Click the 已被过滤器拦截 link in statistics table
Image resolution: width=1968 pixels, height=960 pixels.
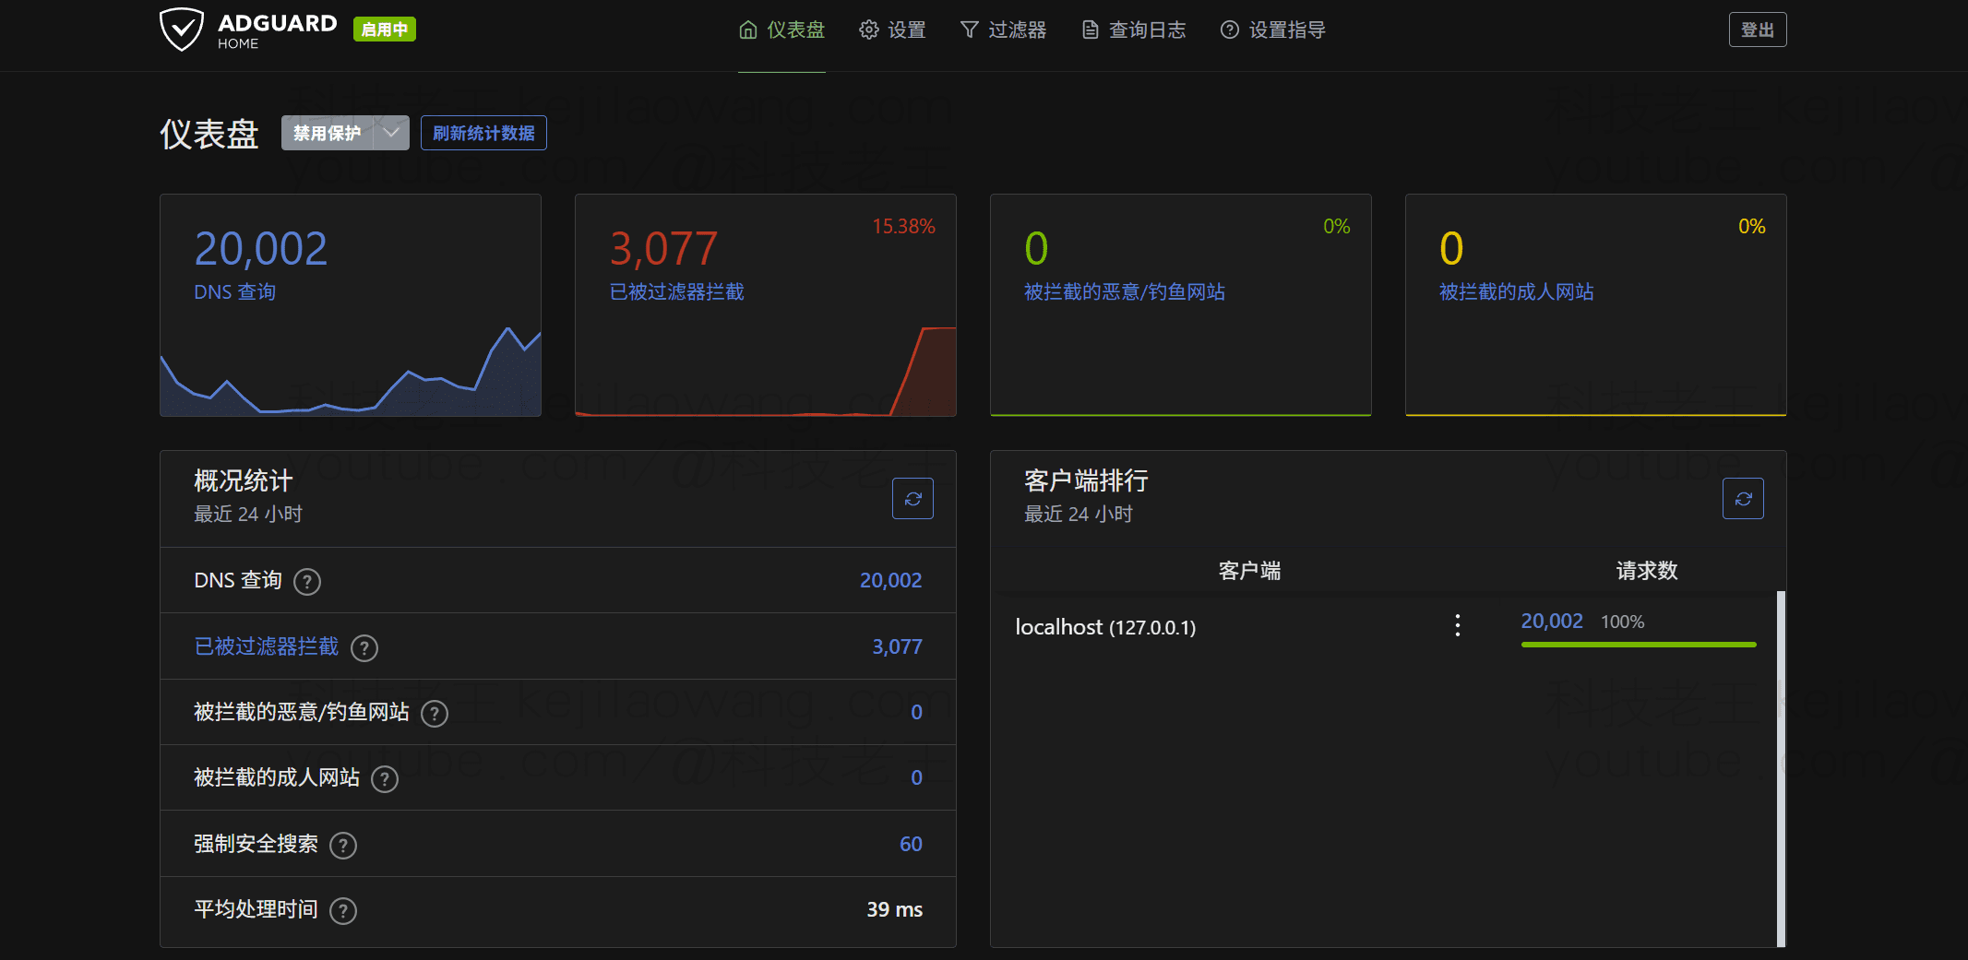(266, 646)
